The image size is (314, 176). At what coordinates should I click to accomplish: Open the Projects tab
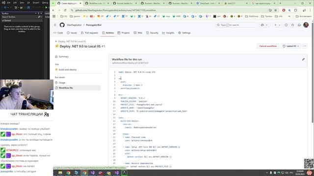124,33
